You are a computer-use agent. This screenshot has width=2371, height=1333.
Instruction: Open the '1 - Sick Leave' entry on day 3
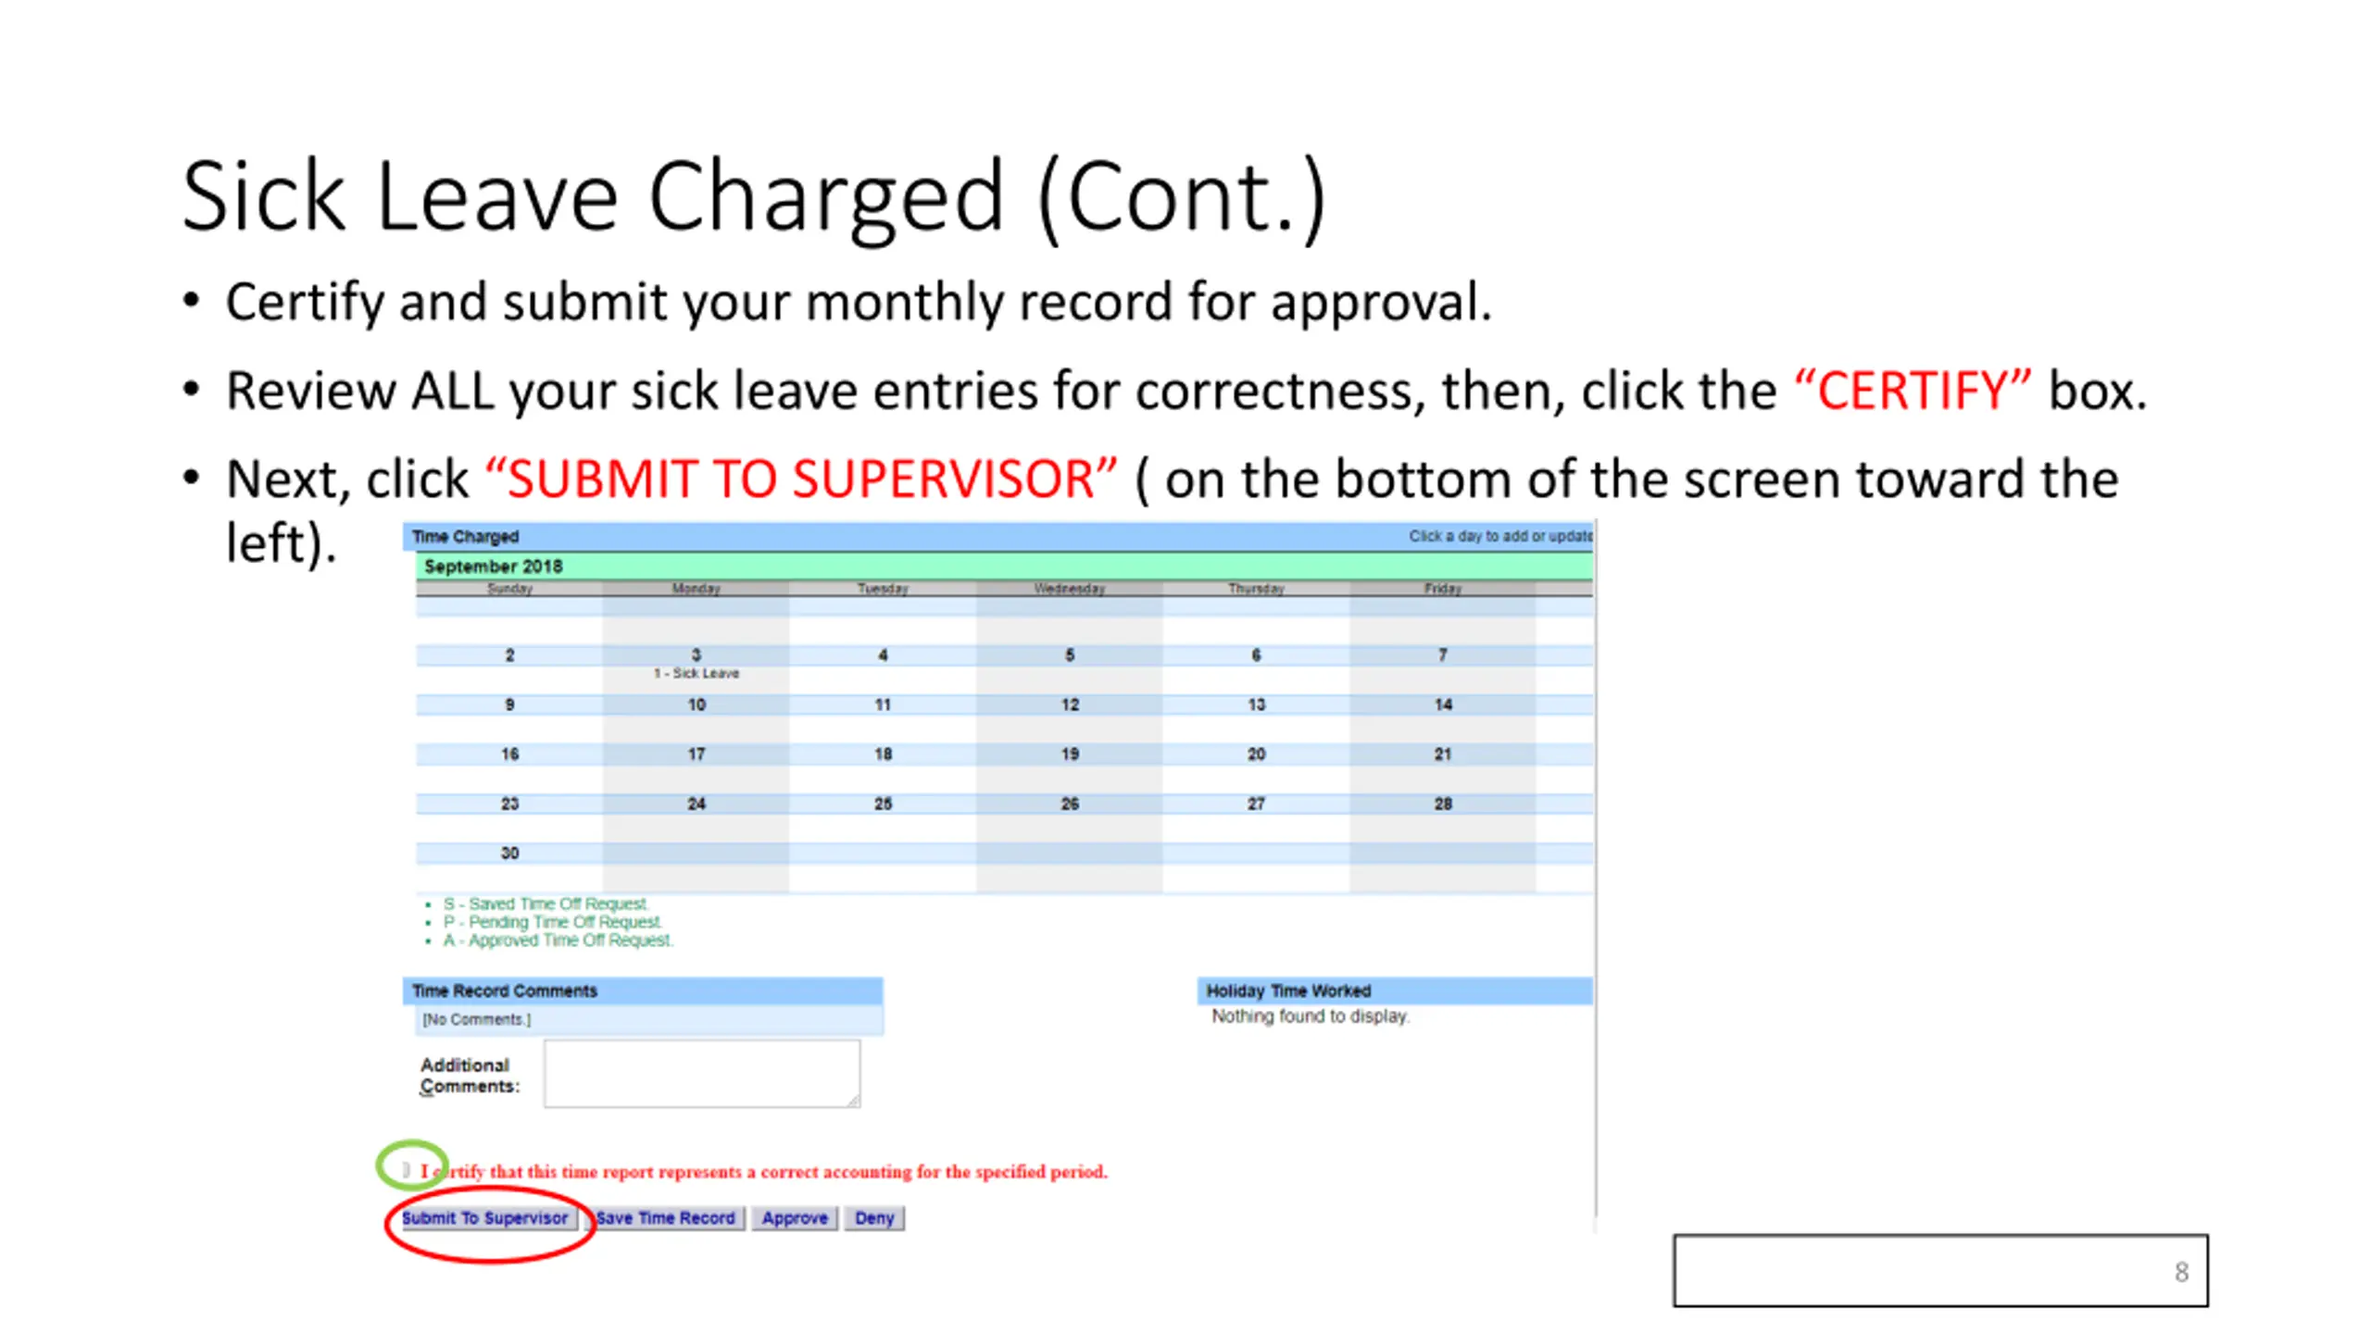pos(696,673)
